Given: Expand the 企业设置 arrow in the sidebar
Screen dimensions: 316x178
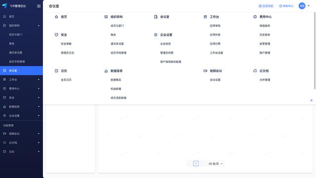Looking at the screenshot, I should coord(39,115).
